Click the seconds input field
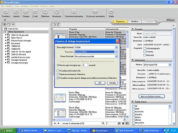The image size is (178, 133). pyautogui.click(x=85, y=65)
